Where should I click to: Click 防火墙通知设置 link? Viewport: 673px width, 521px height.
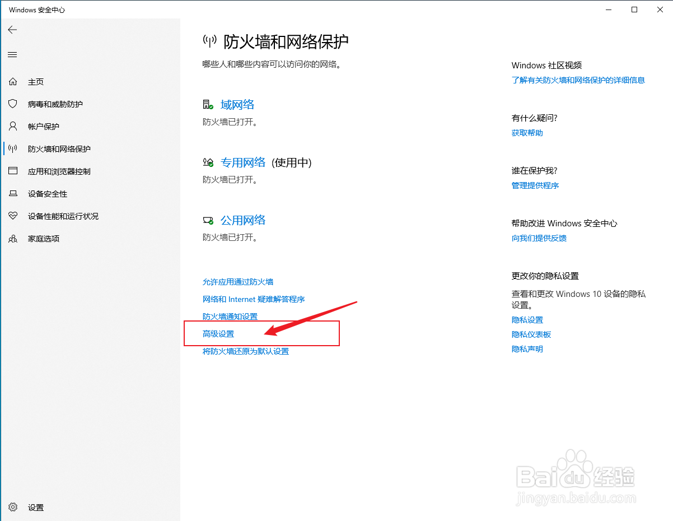tap(230, 317)
